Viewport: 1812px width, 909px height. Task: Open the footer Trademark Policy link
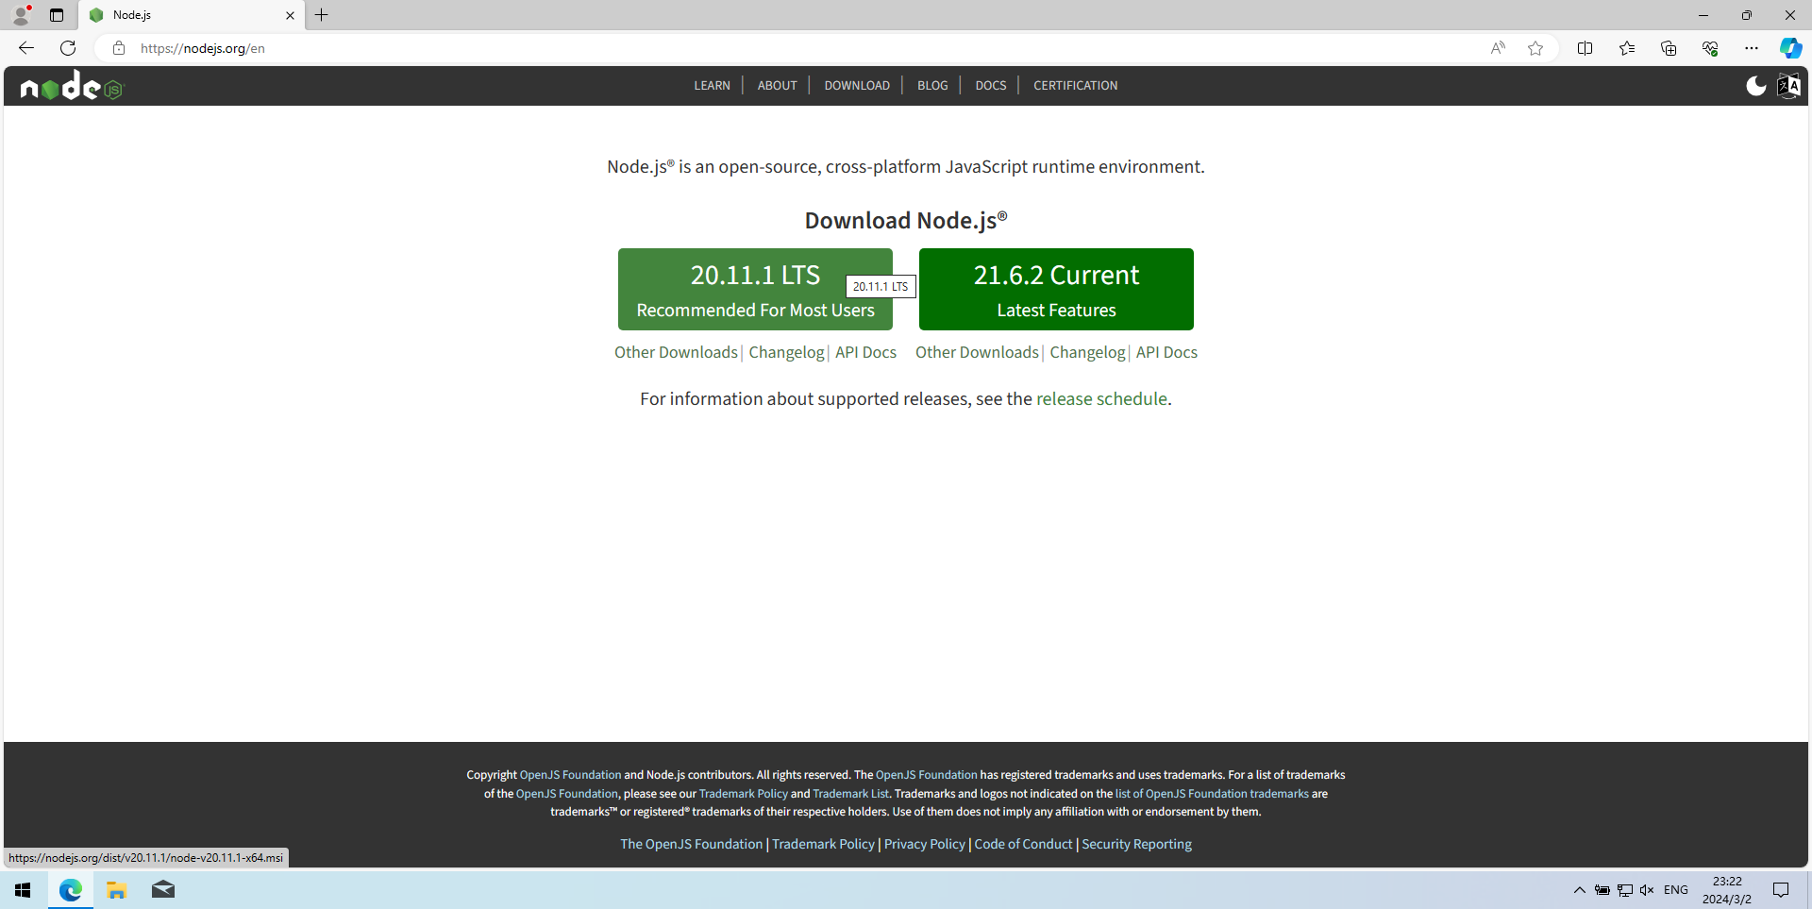(x=823, y=844)
